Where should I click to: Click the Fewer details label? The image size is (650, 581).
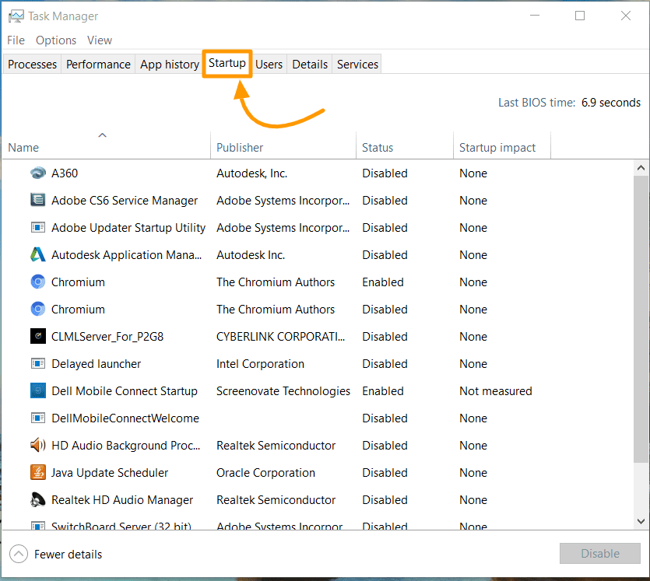68,554
